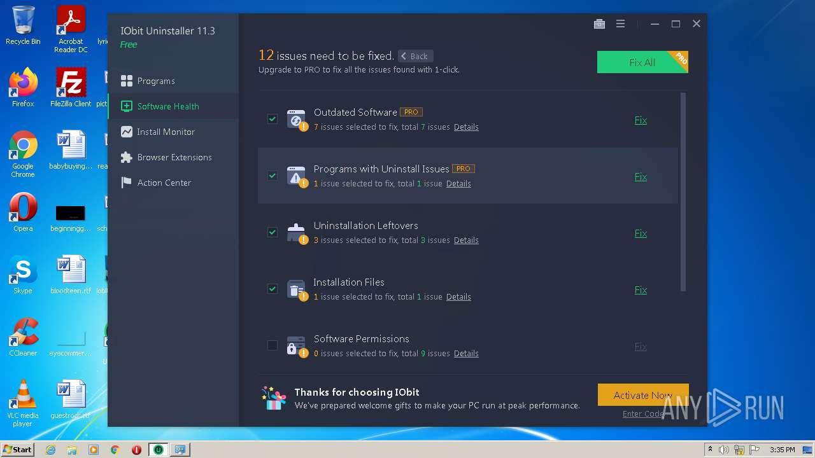Open Skype desktop shortcut
Viewport: 815px width, 458px height.
click(23, 275)
